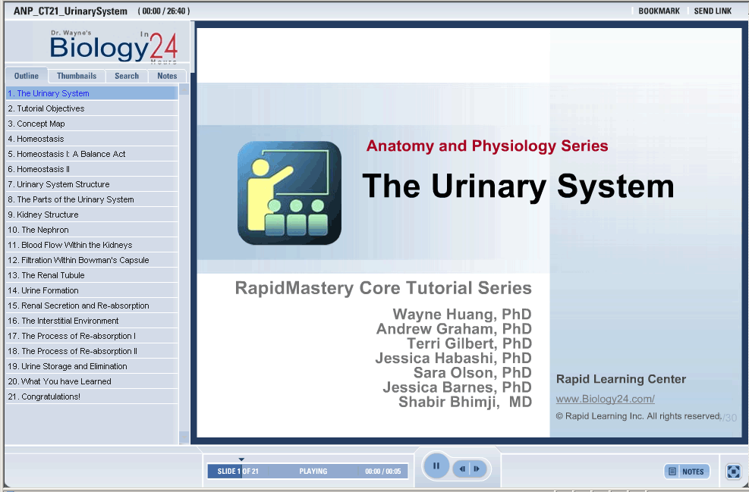Switch to the Notes tab

167,76
